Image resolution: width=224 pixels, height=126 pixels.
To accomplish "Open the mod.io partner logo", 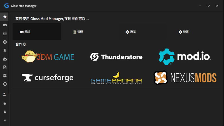I will pyautogui.click(x=185, y=57).
